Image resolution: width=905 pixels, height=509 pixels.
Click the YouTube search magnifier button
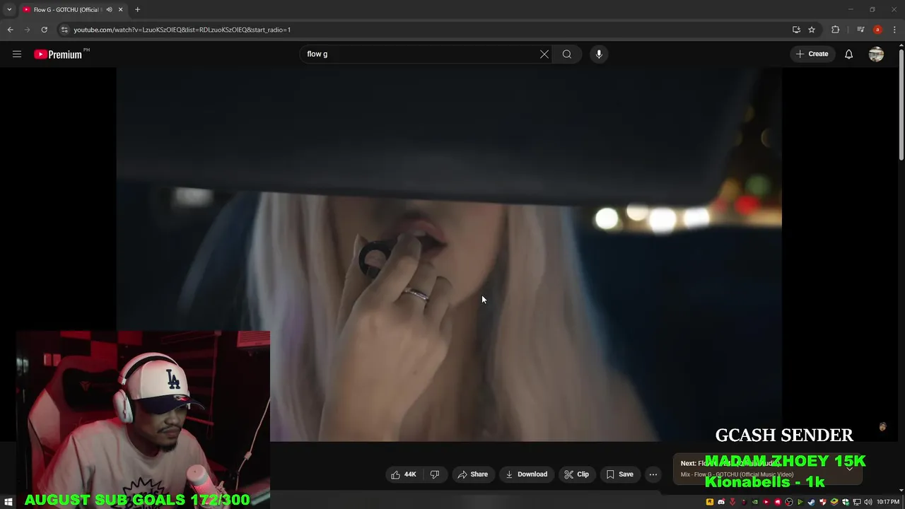click(567, 54)
